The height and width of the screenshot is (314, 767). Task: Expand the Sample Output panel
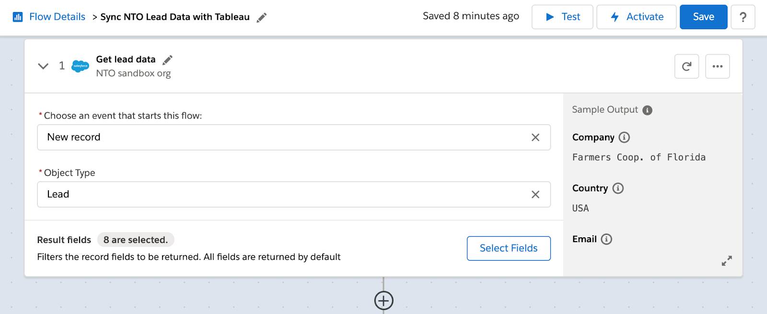[x=727, y=261]
